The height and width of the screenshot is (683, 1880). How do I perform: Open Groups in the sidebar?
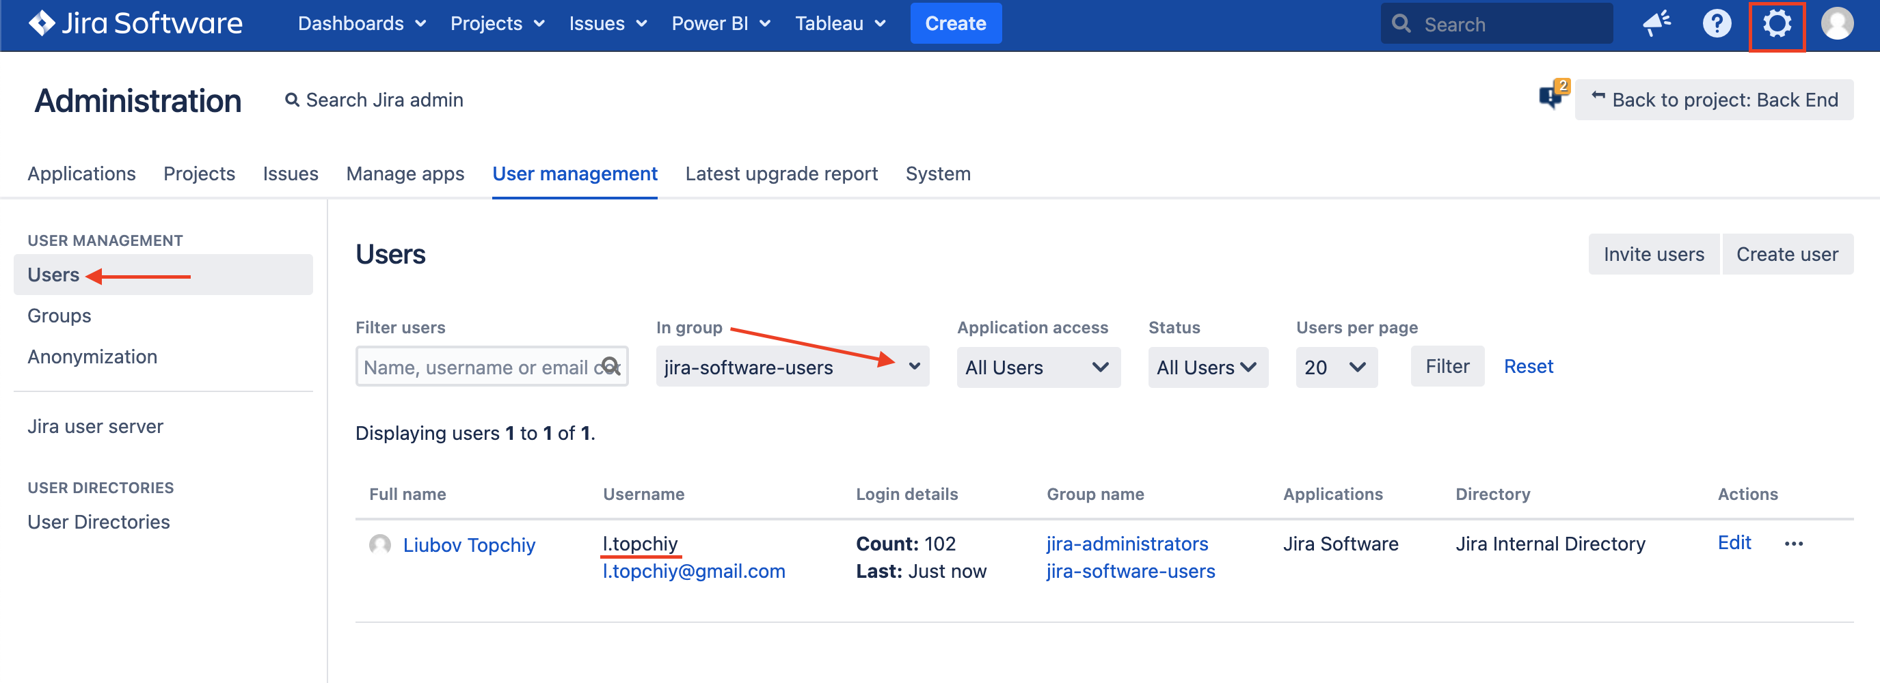point(59,316)
